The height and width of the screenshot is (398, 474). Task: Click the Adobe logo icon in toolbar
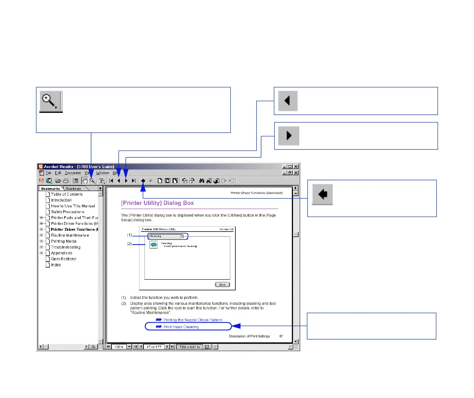(41, 181)
